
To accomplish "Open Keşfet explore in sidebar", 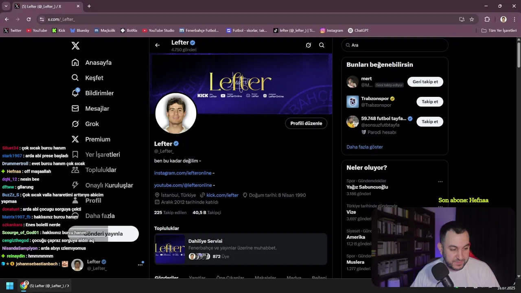I will (x=88, y=78).
